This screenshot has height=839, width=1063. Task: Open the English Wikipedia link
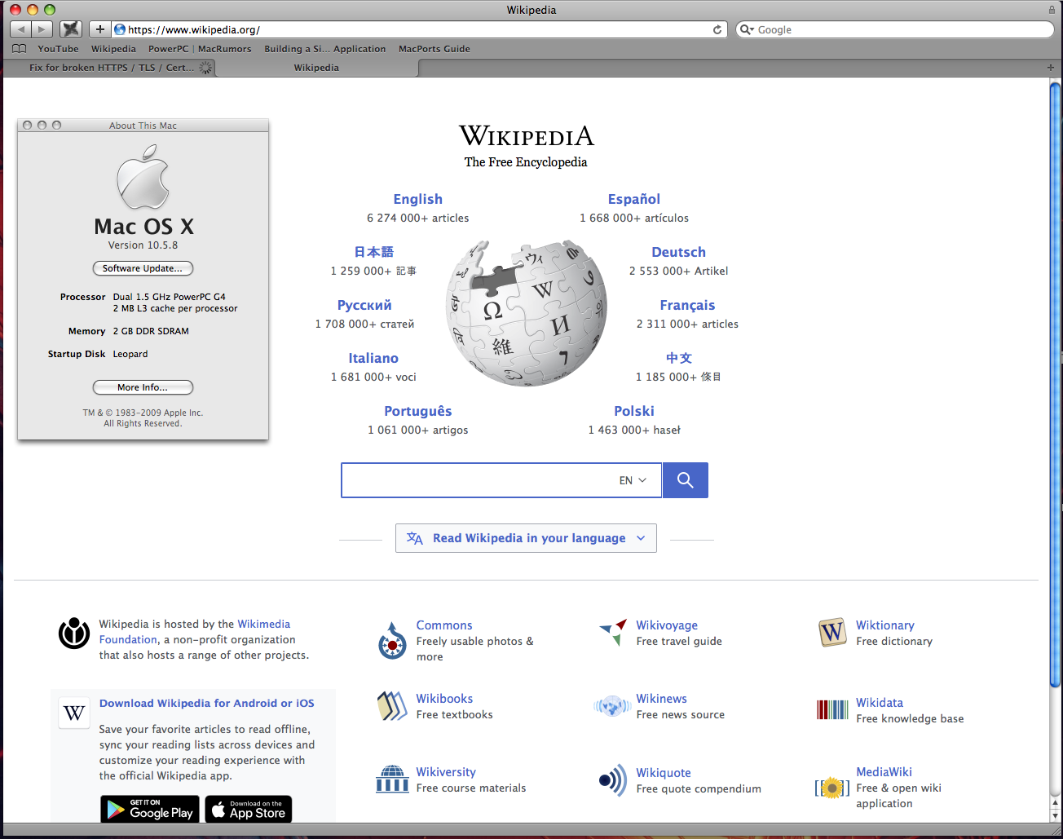point(418,199)
